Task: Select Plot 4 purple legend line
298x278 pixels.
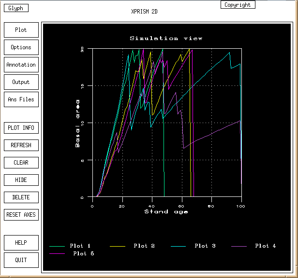Action: 239,246
